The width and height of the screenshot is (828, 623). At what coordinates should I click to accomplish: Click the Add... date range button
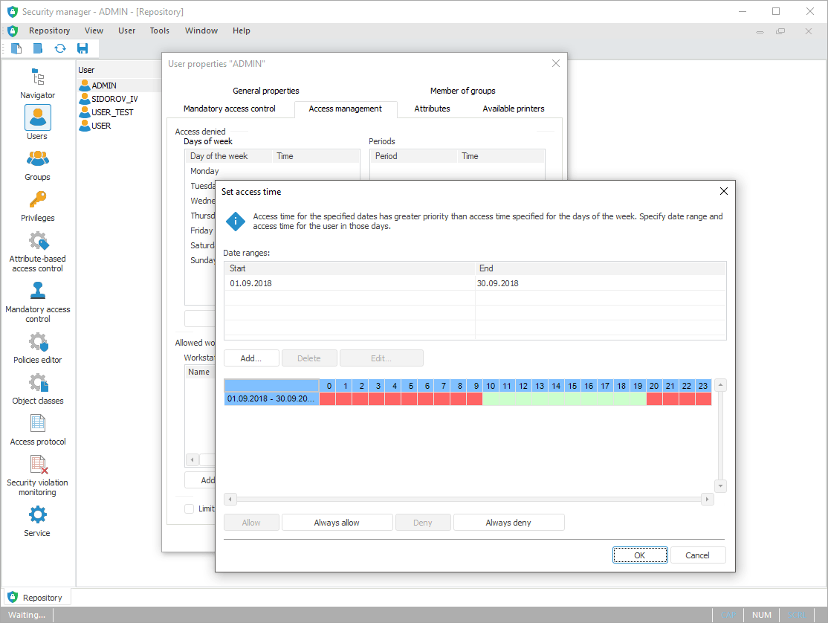pyautogui.click(x=251, y=358)
